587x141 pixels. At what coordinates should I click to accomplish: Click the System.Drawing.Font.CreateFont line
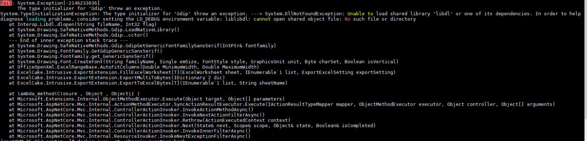click(x=203, y=61)
